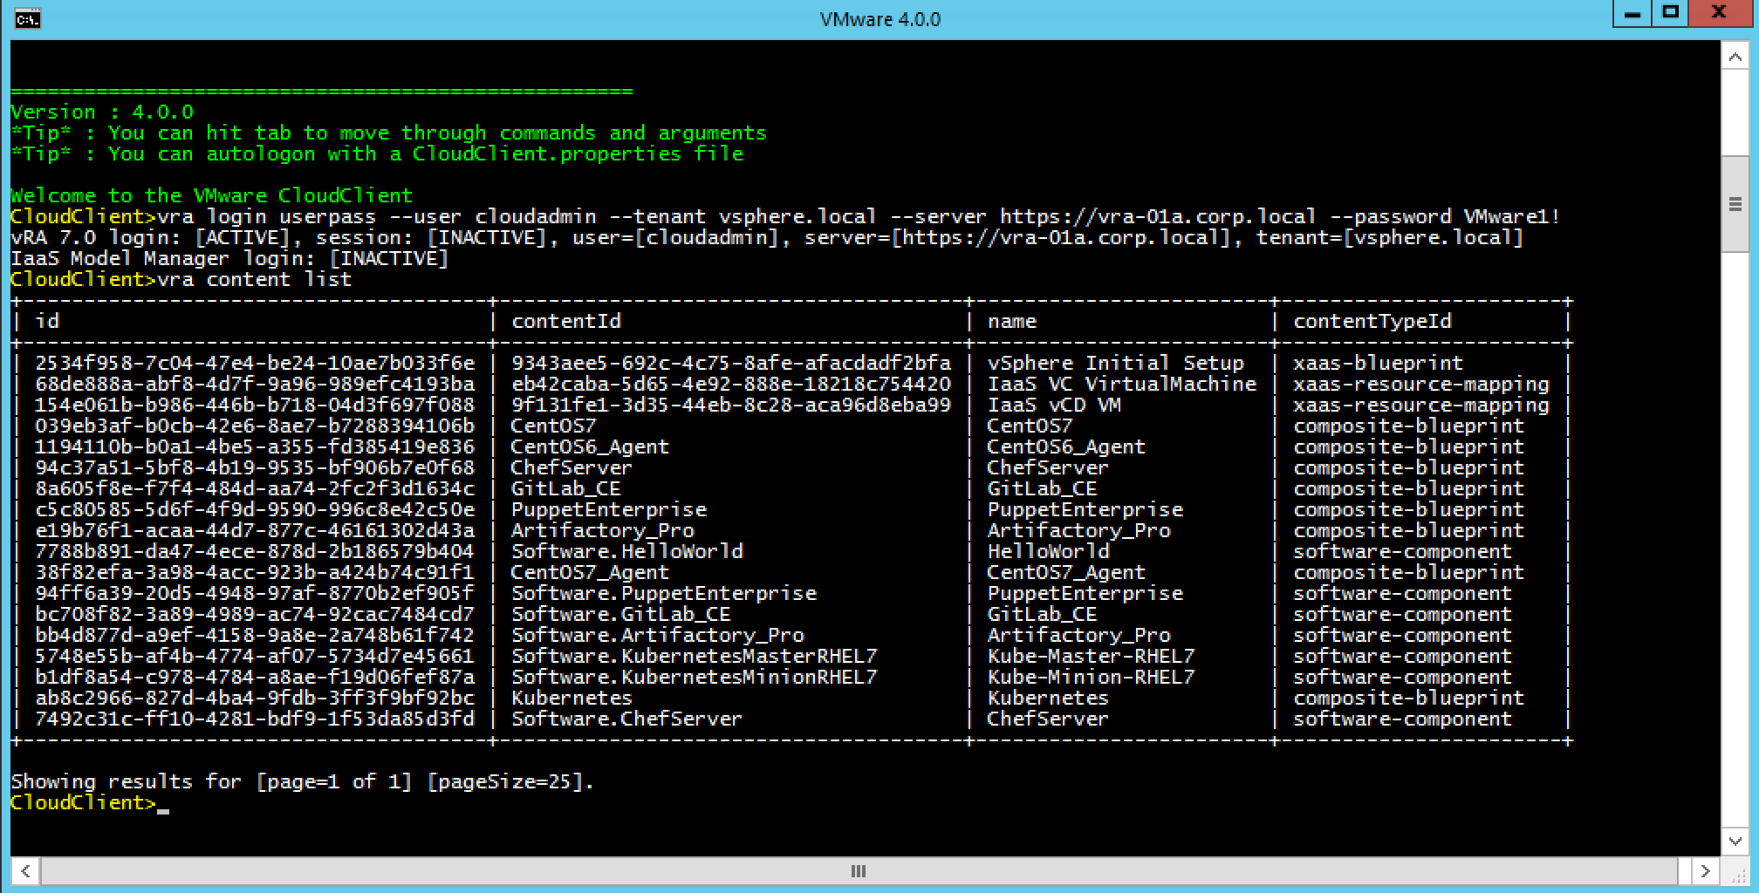Screen dimensions: 1759x893
Task: Click name 'Kube-Master-RHEL7'
Action: [1092, 656]
